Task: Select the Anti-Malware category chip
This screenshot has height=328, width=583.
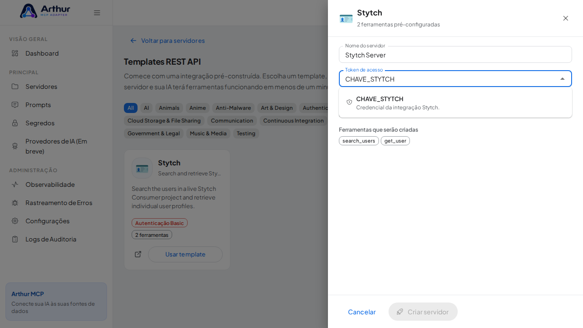Action: point(233,108)
